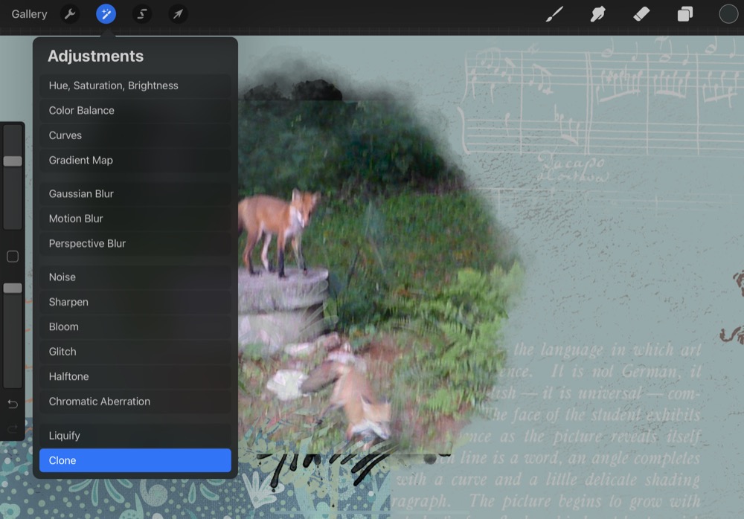Select the Smudge tool

(598, 14)
